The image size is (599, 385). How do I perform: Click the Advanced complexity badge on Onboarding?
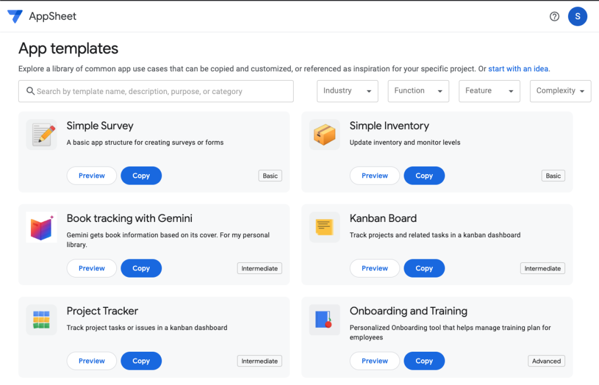click(x=546, y=361)
